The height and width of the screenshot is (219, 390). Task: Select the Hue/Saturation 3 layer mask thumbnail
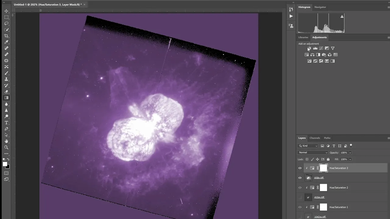pos(323,168)
